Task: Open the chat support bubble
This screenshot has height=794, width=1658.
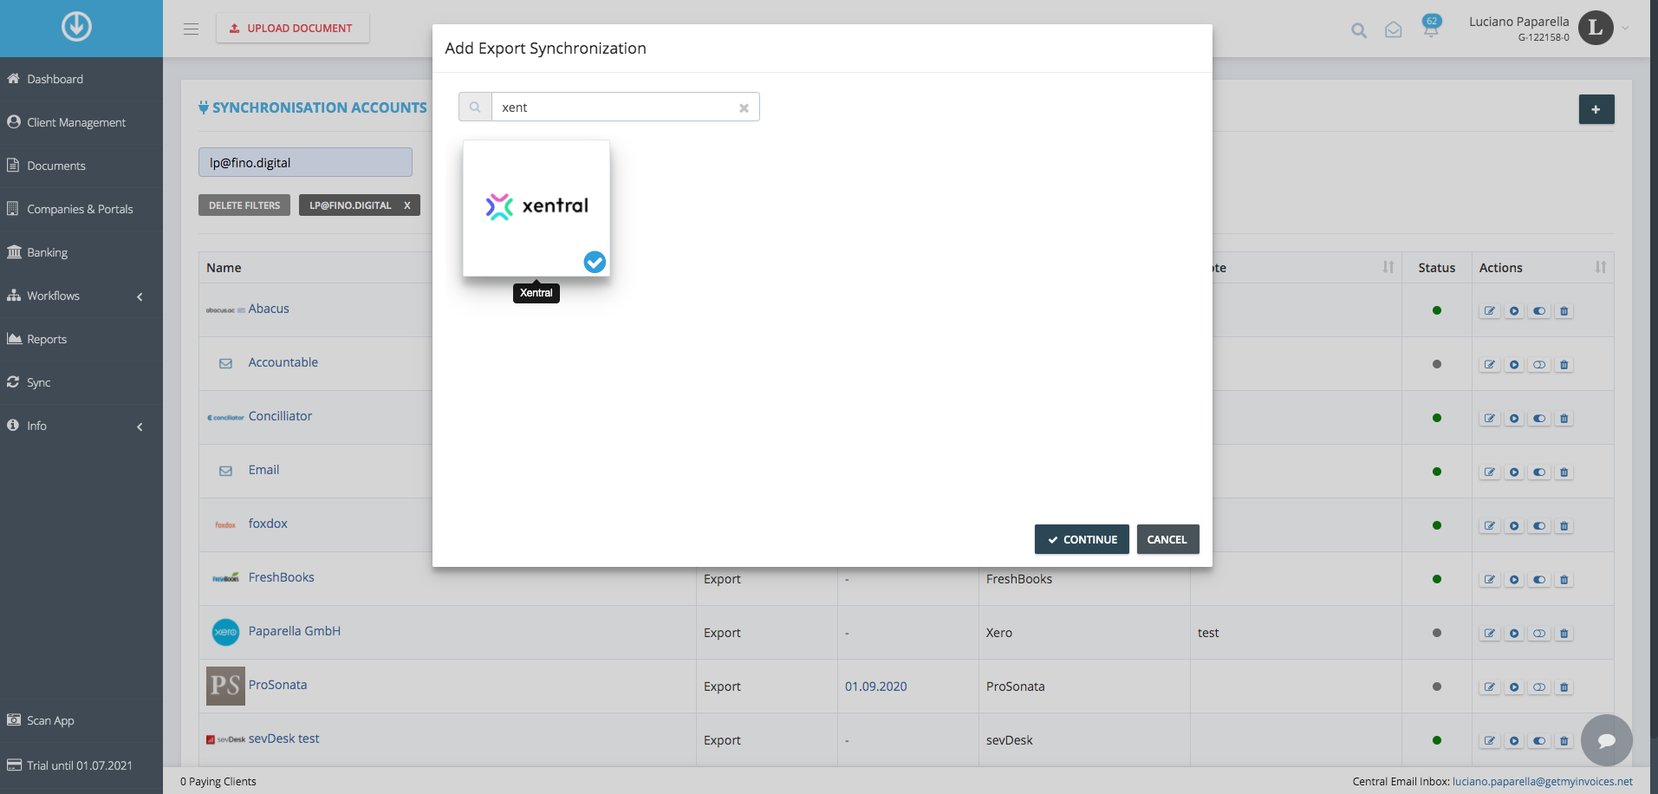Action: 1607,740
